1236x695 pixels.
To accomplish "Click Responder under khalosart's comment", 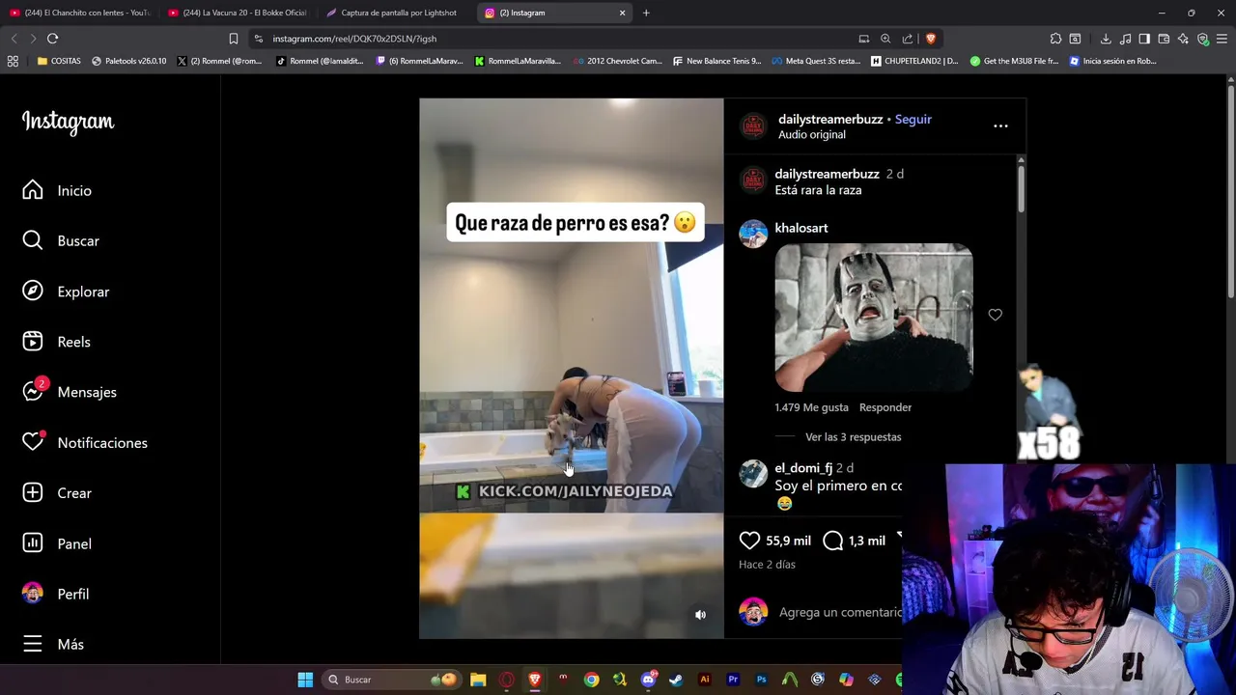I will pyautogui.click(x=885, y=407).
